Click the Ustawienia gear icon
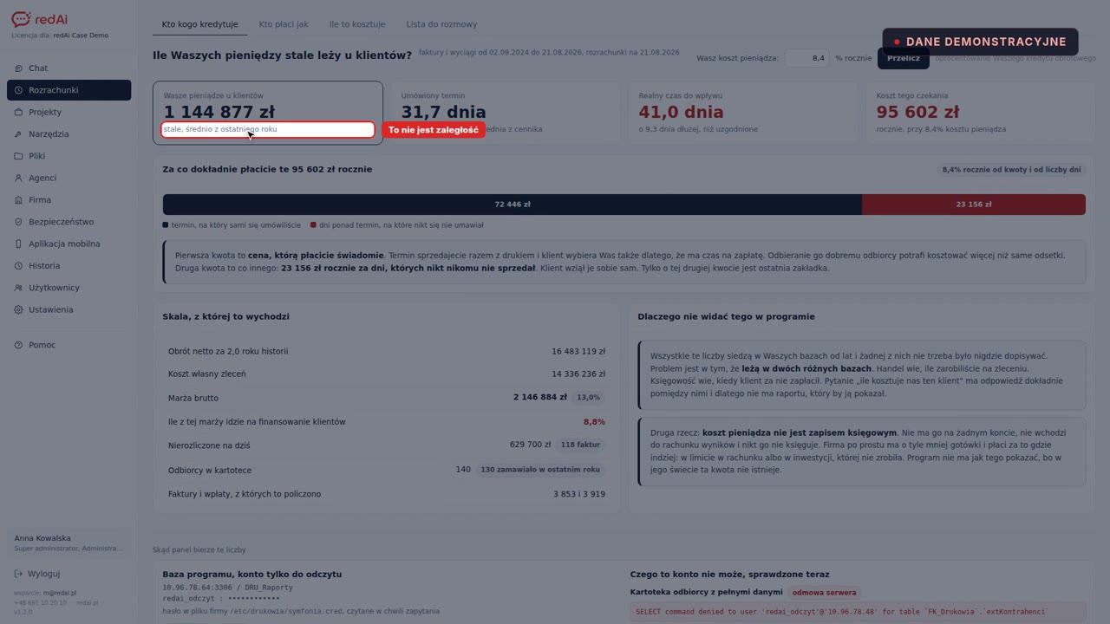The image size is (1110, 624). tap(19, 309)
